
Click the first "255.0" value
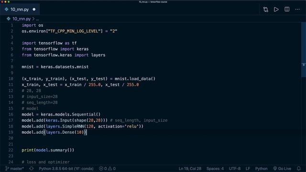95,85
